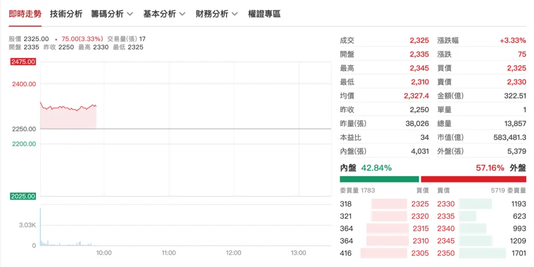Screen dimensions: 534x267
Task: Expand the 籌碼分析 dropdown chevron
Action: pos(130,14)
